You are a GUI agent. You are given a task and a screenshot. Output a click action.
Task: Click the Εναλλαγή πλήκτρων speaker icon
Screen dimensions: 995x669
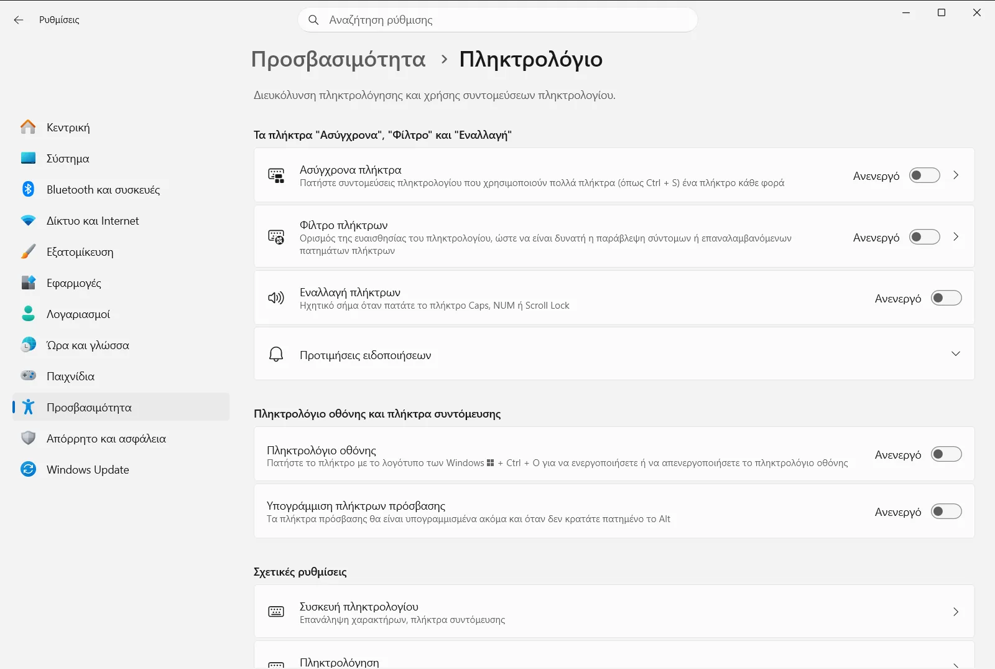pyautogui.click(x=276, y=297)
